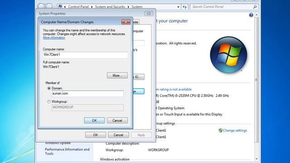The height and width of the screenshot is (163, 290).
Task: Click the Windows activation heading
Action: tap(115, 159)
